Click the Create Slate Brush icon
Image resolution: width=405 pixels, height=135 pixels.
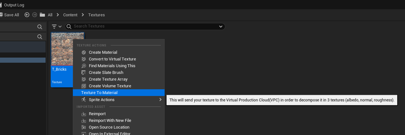tap(84, 73)
